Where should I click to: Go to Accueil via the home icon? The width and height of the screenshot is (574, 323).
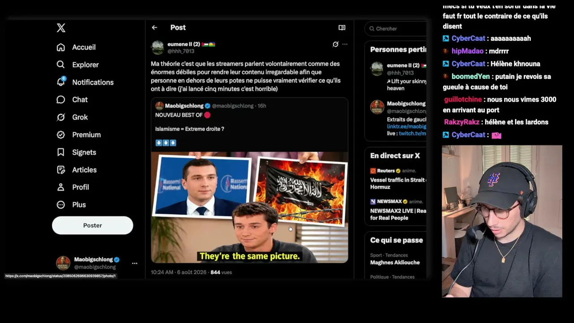pyautogui.click(x=61, y=47)
